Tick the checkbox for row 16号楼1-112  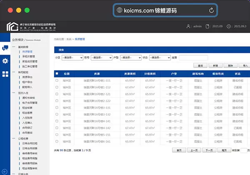[x=57, y=87]
